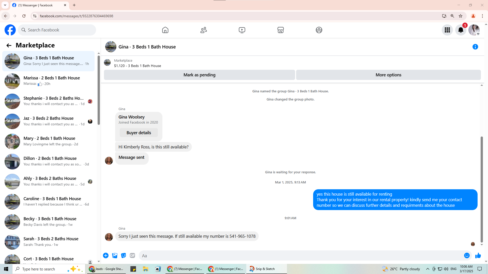Switch to (7) Messenger taskbar window
This screenshot has height=274, width=488.
[x=185, y=269]
